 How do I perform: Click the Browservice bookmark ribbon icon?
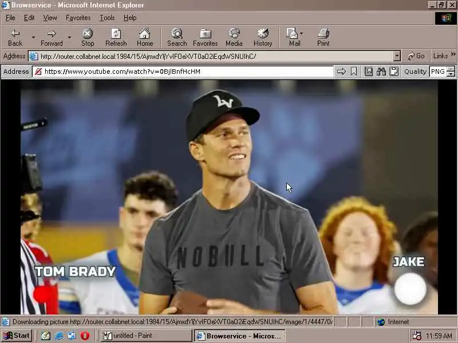coord(354,71)
